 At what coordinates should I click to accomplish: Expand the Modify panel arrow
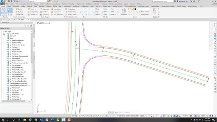[109, 17]
